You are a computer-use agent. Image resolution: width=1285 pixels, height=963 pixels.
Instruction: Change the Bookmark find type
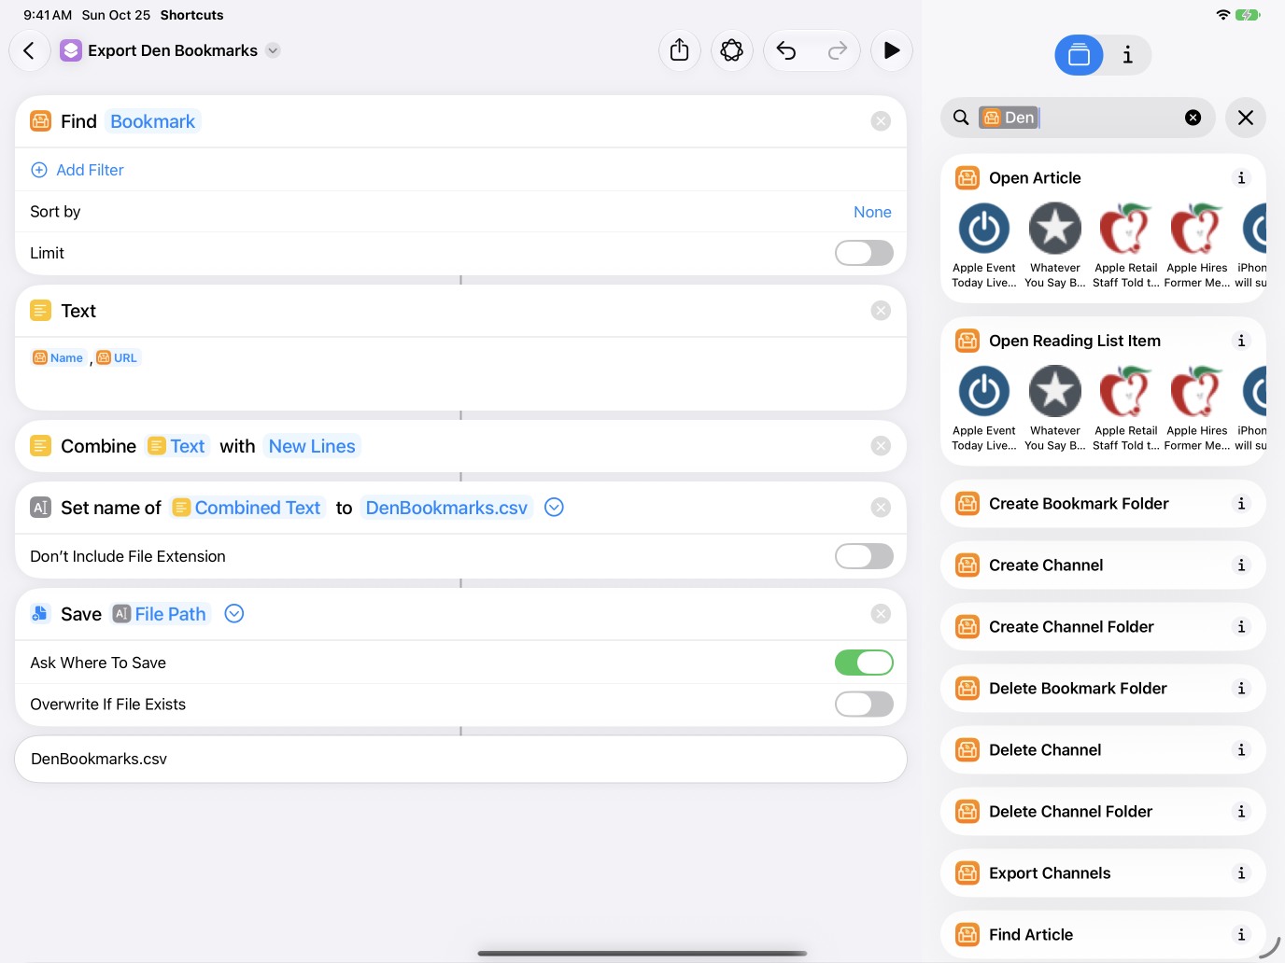pyautogui.click(x=152, y=121)
